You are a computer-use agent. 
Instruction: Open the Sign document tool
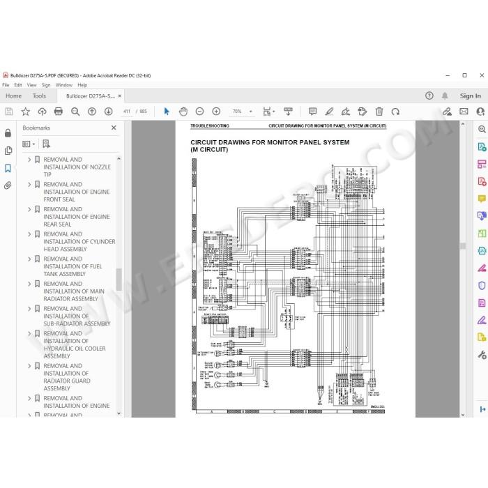(x=346, y=112)
